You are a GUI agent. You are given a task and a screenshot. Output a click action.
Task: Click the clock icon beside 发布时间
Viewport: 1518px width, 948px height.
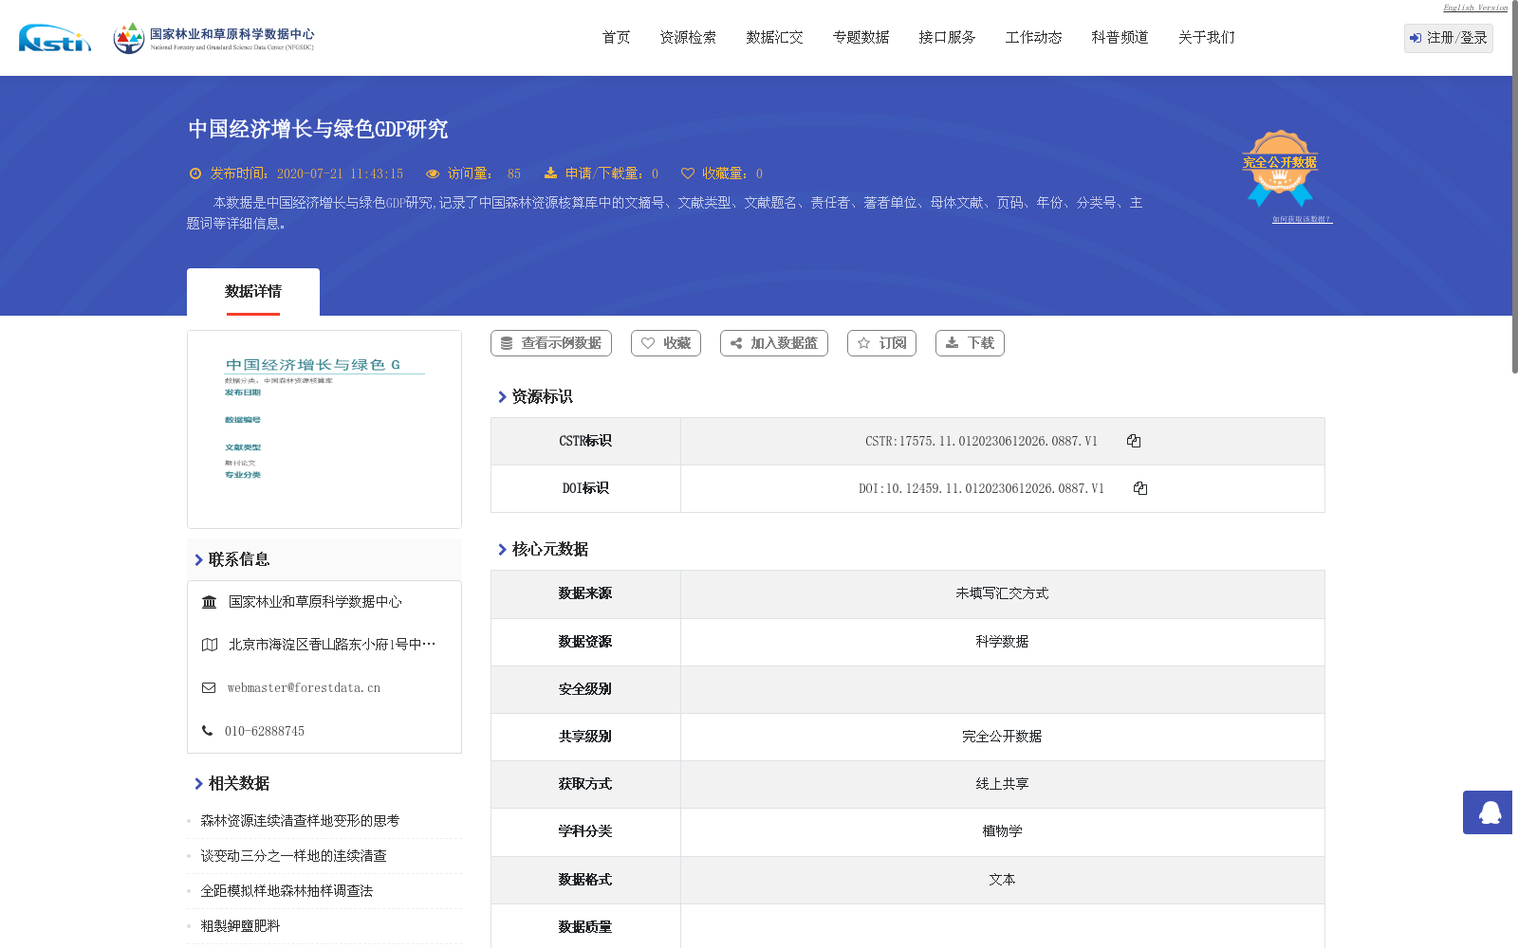coord(195,173)
